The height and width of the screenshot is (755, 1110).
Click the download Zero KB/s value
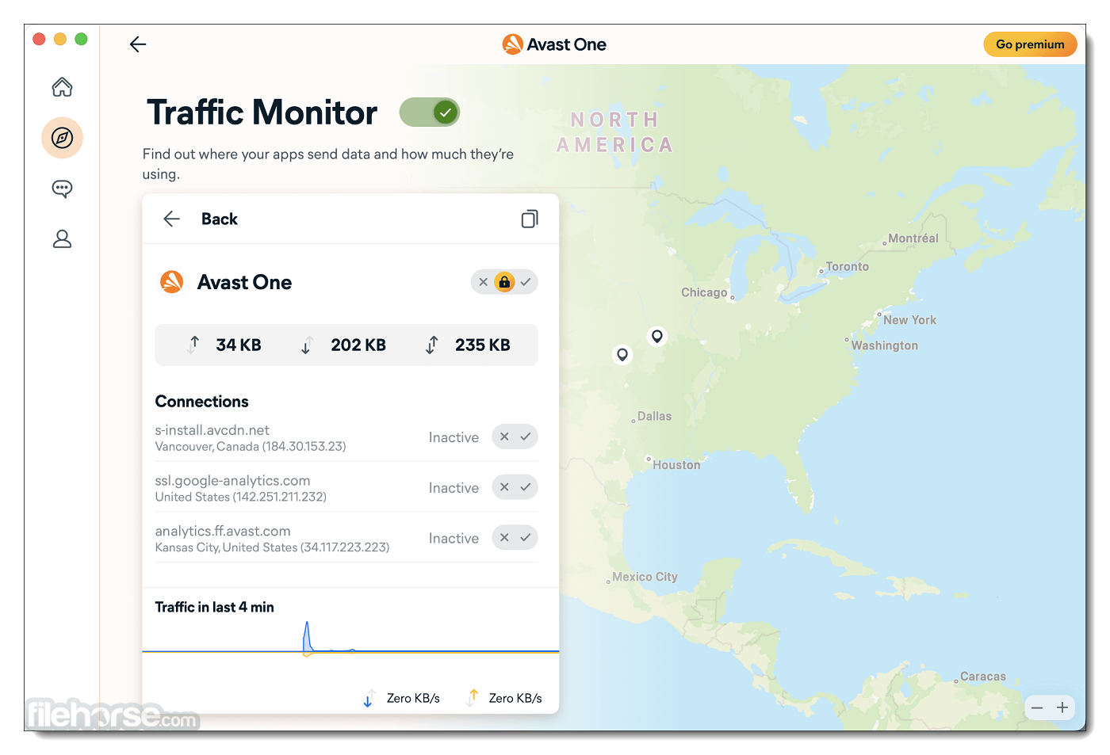pyautogui.click(x=413, y=699)
